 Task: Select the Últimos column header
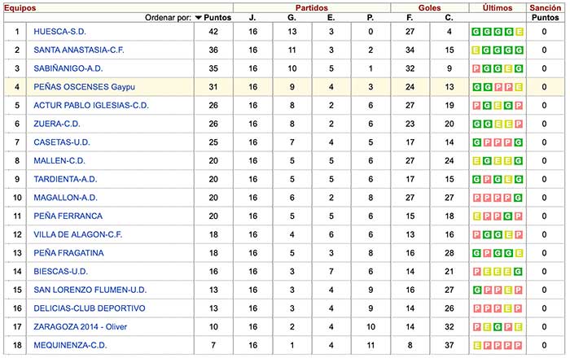[497, 6]
